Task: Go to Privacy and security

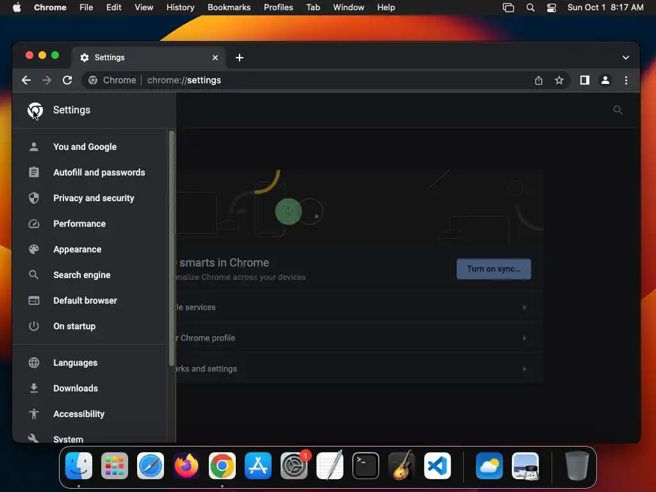Action: pos(94,198)
